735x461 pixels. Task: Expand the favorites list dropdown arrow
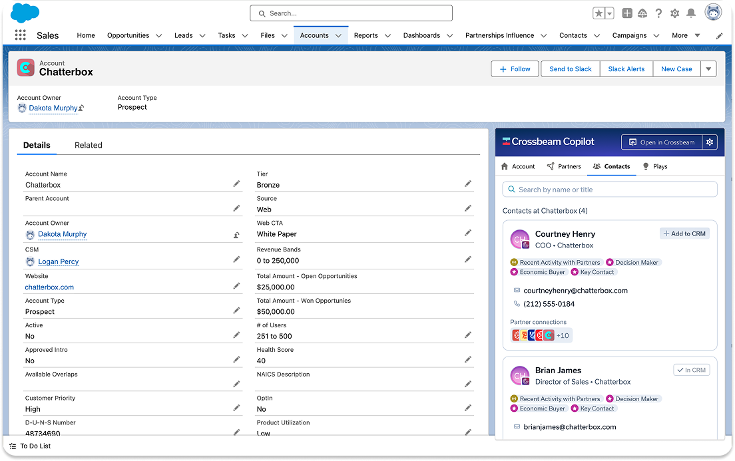point(609,13)
